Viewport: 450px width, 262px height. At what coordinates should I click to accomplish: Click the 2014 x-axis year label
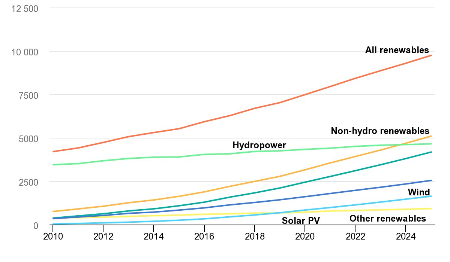pos(153,236)
